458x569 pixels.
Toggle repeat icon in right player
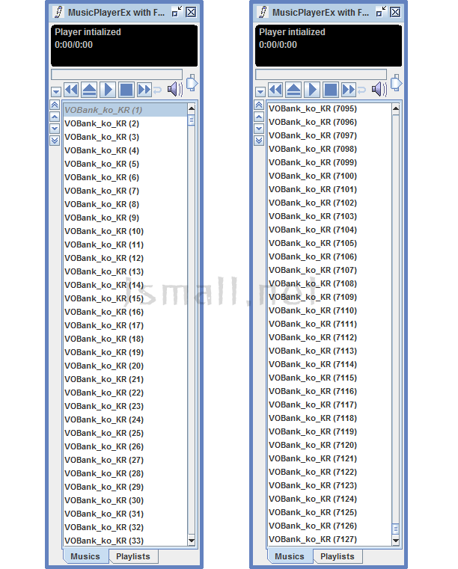pyautogui.click(x=361, y=90)
